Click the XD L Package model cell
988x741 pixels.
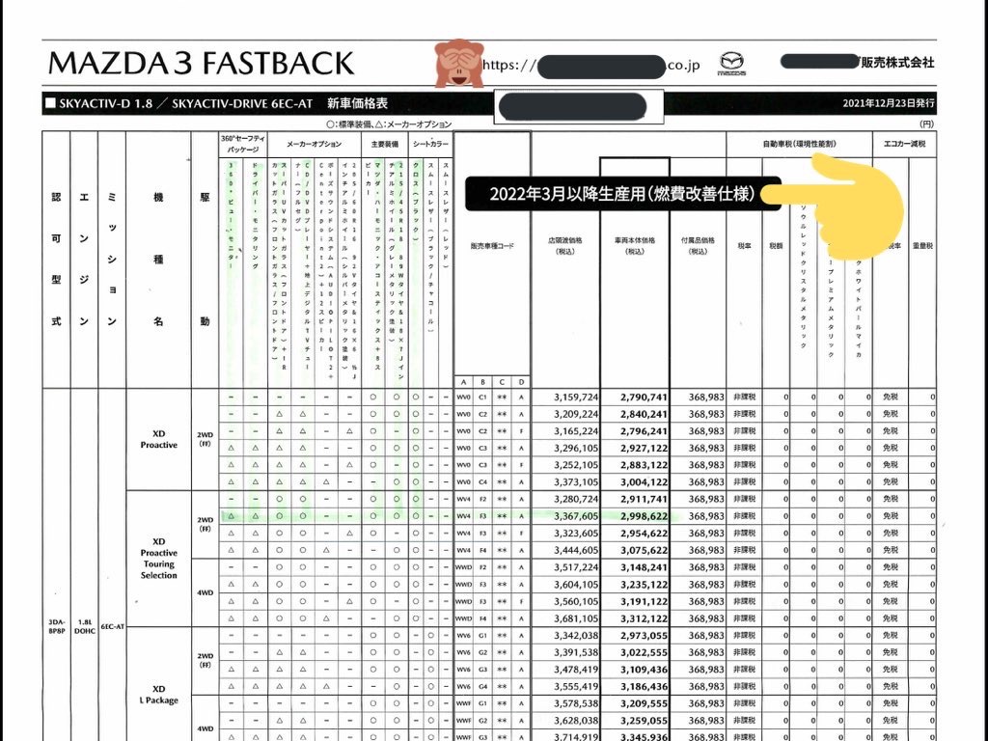159,695
